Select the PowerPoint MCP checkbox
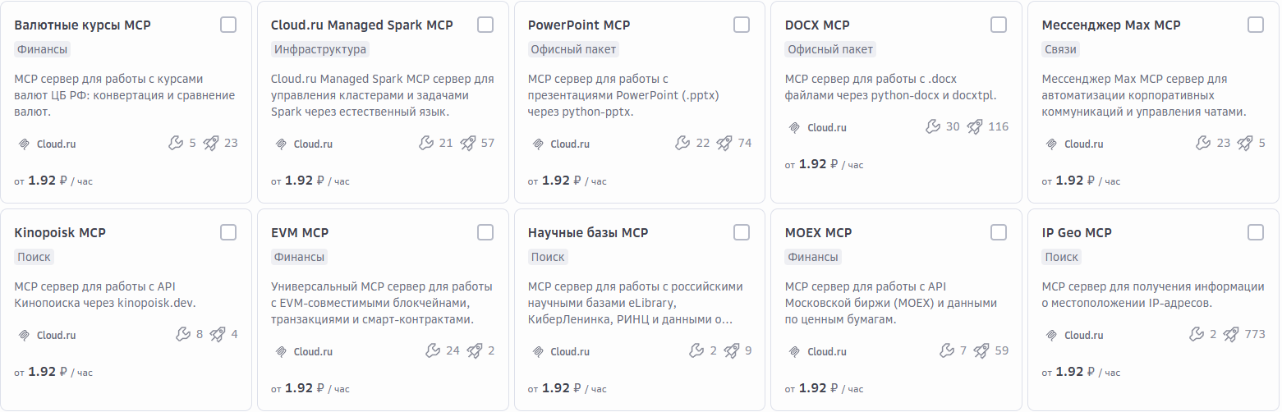 (x=742, y=25)
